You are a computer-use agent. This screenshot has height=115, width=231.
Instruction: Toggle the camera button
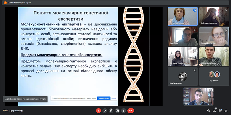coord(105,111)
